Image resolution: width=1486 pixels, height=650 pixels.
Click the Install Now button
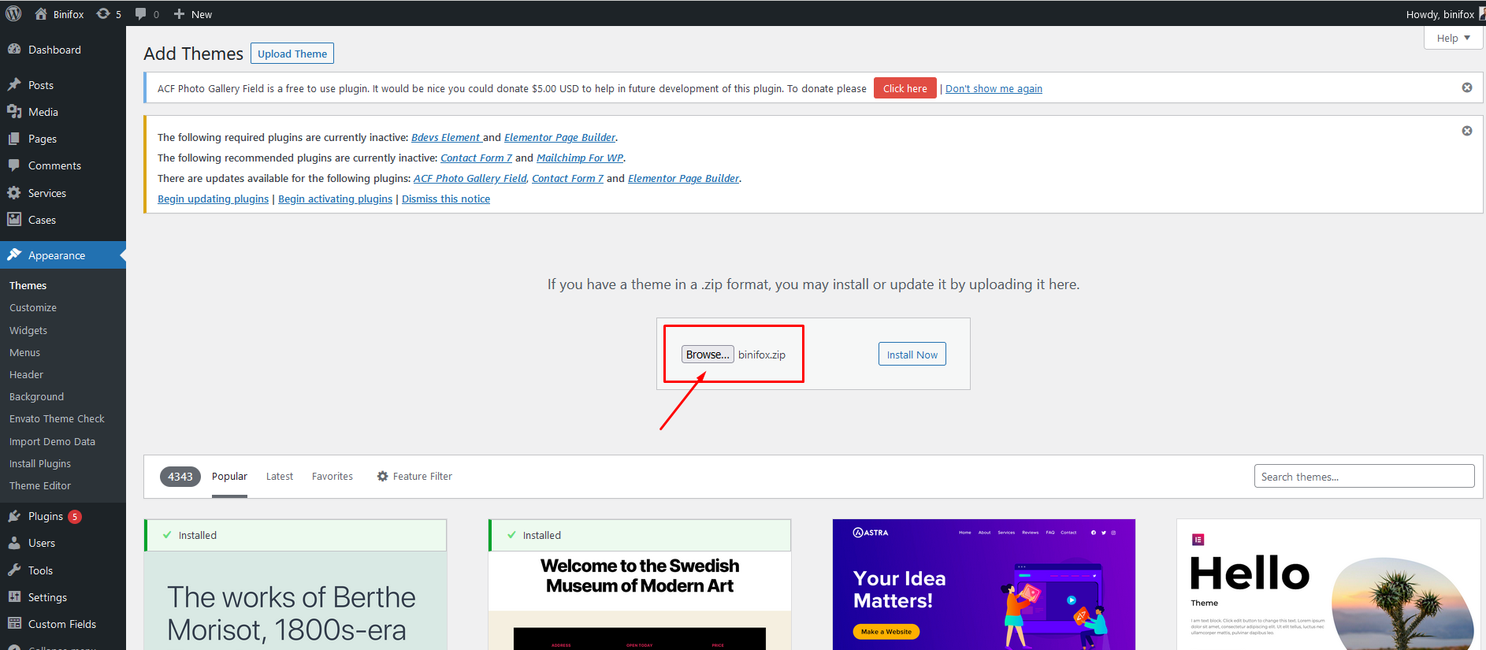pyautogui.click(x=912, y=355)
